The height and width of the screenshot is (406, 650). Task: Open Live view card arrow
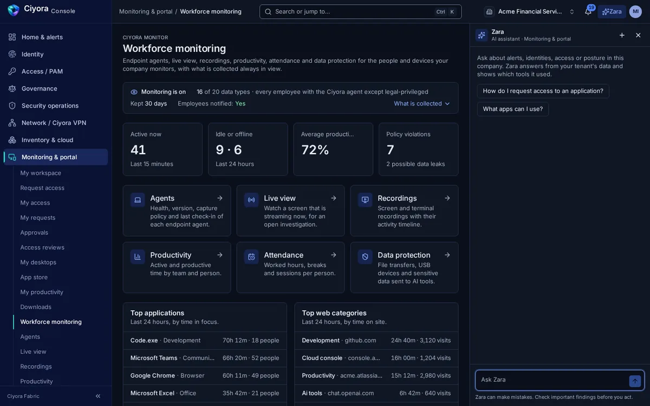[333, 198]
